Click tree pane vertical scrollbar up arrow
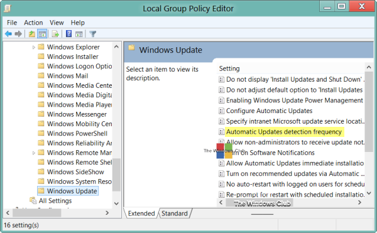Image resolution: width=377 pixels, height=233 pixels. click(116, 46)
